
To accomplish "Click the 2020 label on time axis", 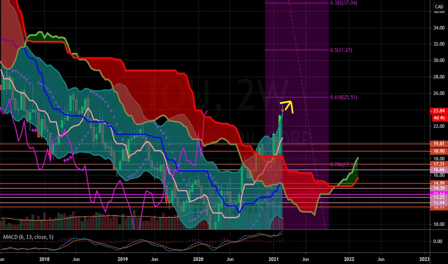I will [198, 259].
